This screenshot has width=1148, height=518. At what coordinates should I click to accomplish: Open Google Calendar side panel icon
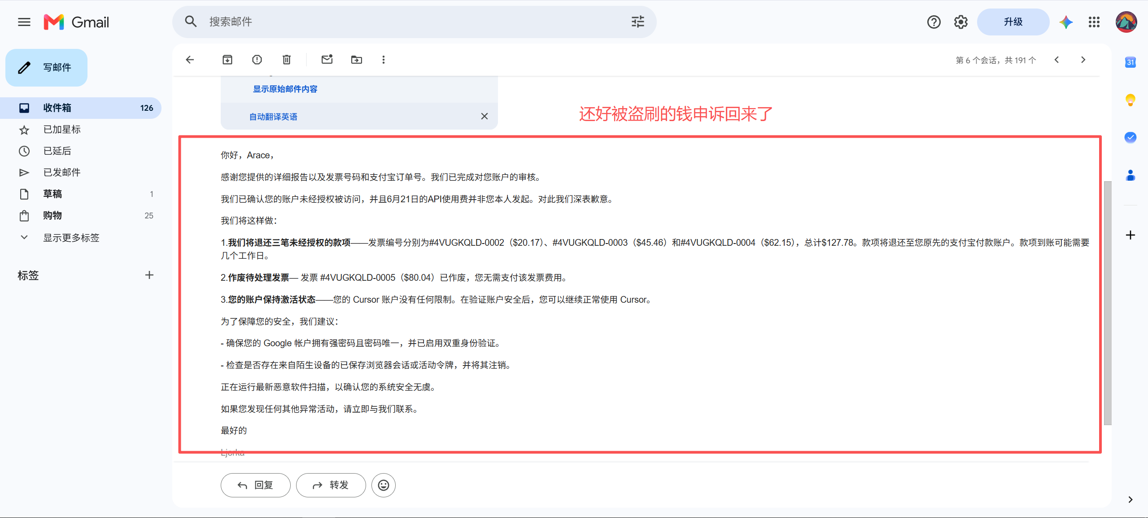click(1130, 62)
